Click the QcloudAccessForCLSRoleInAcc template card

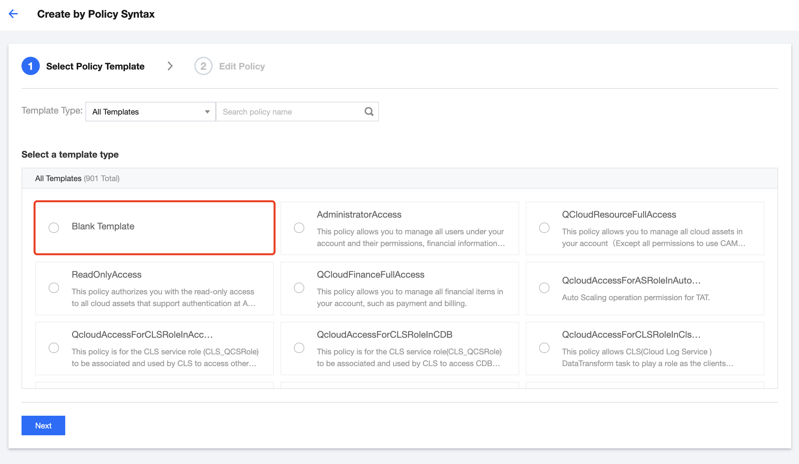(x=154, y=348)
